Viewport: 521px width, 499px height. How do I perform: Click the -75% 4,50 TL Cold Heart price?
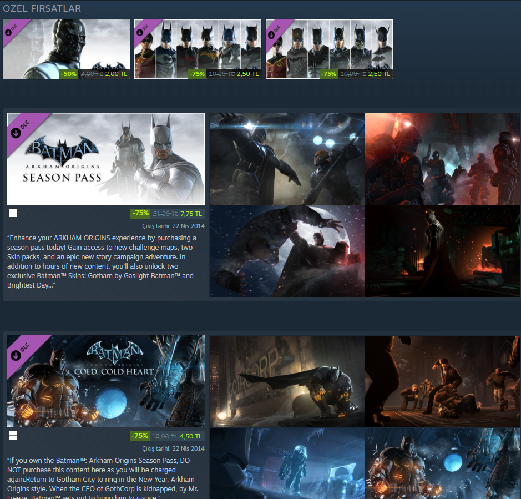coord(167,436)
